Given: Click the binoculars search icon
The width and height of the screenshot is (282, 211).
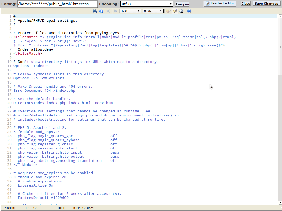Looking at the screenshot, I should click(95, 11).
